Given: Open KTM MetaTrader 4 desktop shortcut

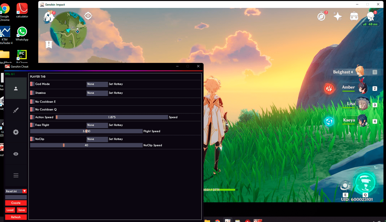Looking at the screenshot, I should [x=5, y=35].
